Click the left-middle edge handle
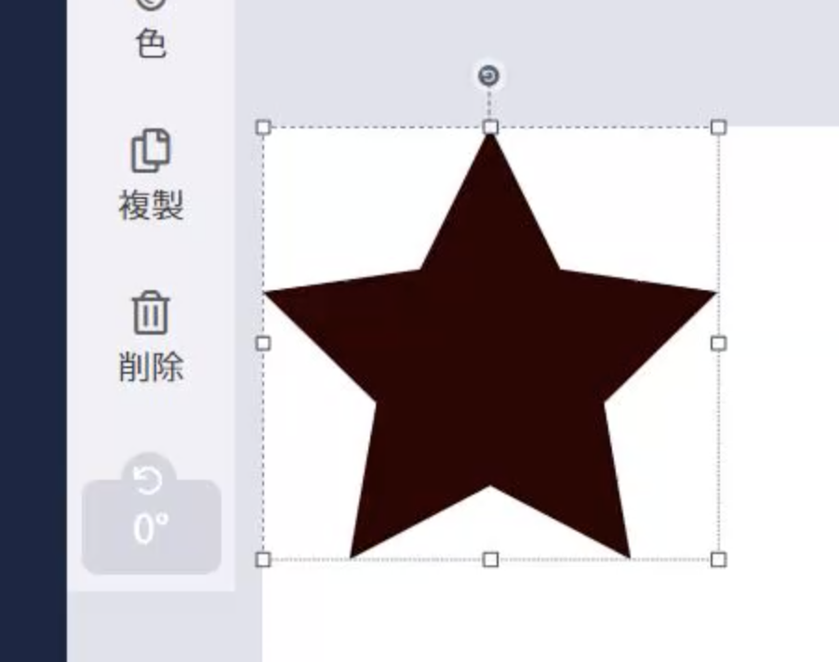This screenshot has width=839, height=662. click(263, 343)
